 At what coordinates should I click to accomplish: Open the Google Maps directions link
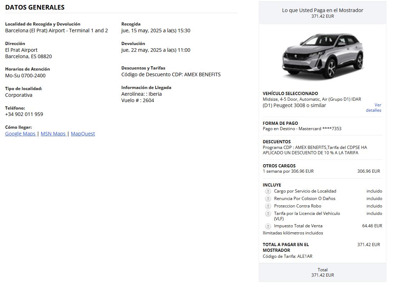pos(20,134)
